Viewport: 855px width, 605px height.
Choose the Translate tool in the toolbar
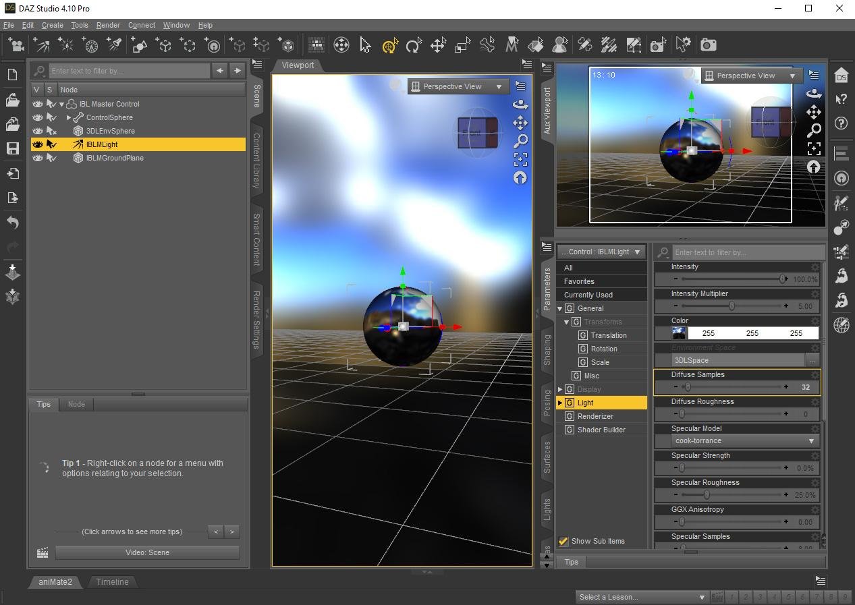tap(438, 45)
